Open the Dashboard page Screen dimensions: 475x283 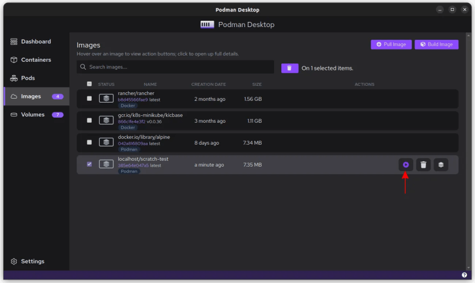tap(36, 41)
